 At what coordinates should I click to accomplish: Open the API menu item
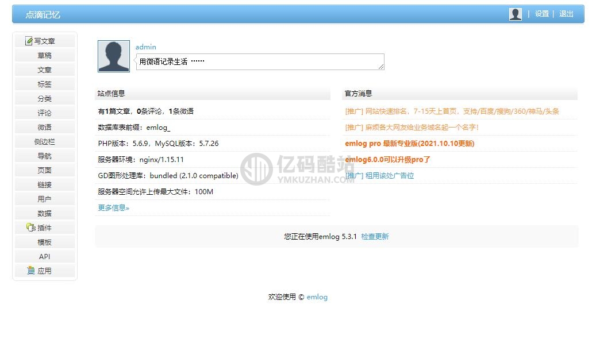coord(44,256)
